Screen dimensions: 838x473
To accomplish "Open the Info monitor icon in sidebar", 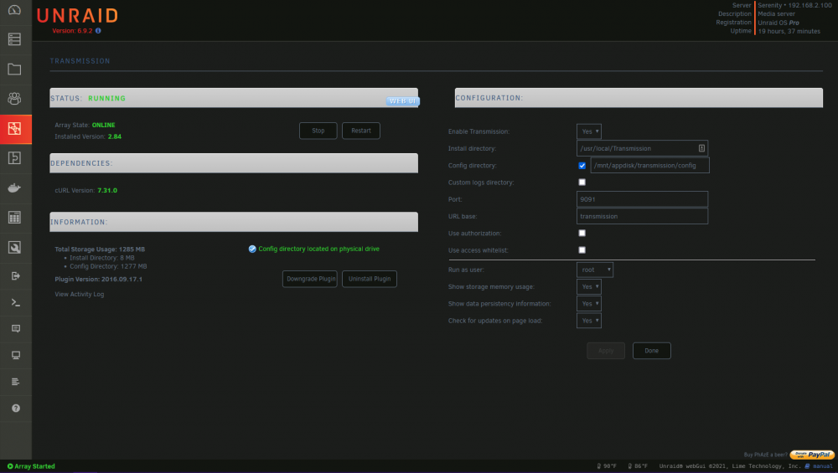I will tap(15, 355).
